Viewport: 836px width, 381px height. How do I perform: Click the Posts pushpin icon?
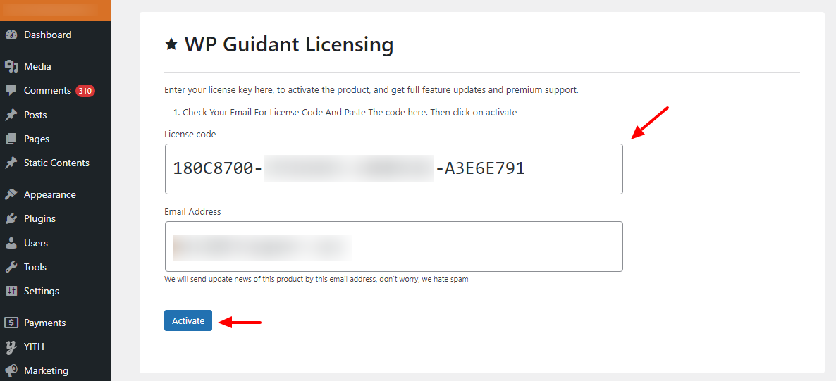pos(11,115)
